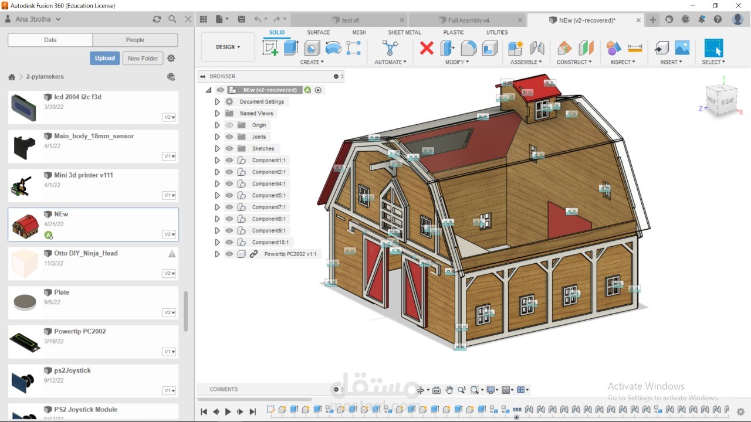This screenshot has height=422, width=751.
Task: Open the Joint tool in Assemble
Action: tap(537, 48)
